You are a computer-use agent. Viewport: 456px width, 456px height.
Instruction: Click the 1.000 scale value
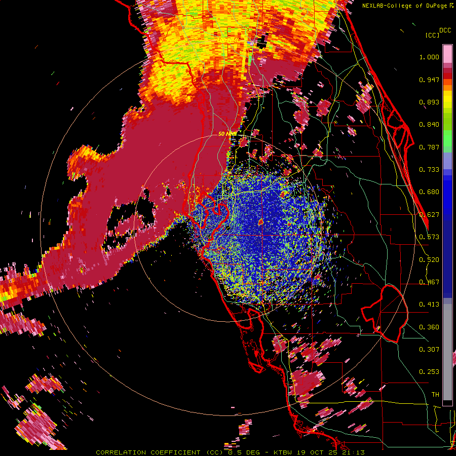coord(429,57)
